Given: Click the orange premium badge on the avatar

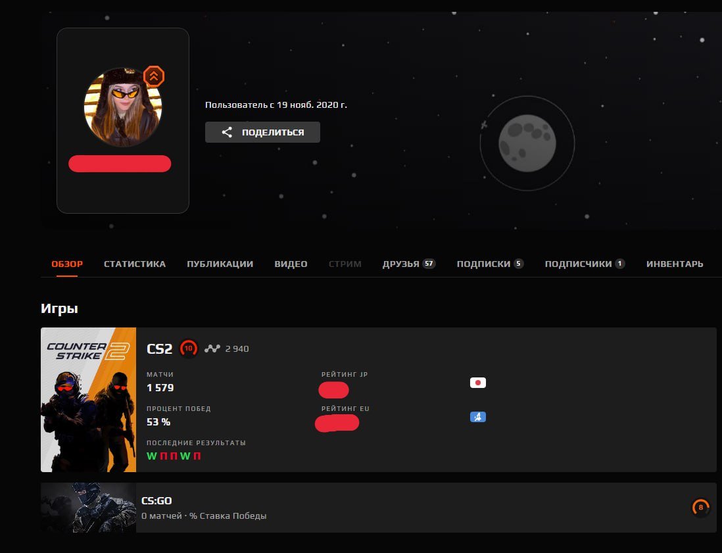Looking at the screenshot, I should [154, 76].
